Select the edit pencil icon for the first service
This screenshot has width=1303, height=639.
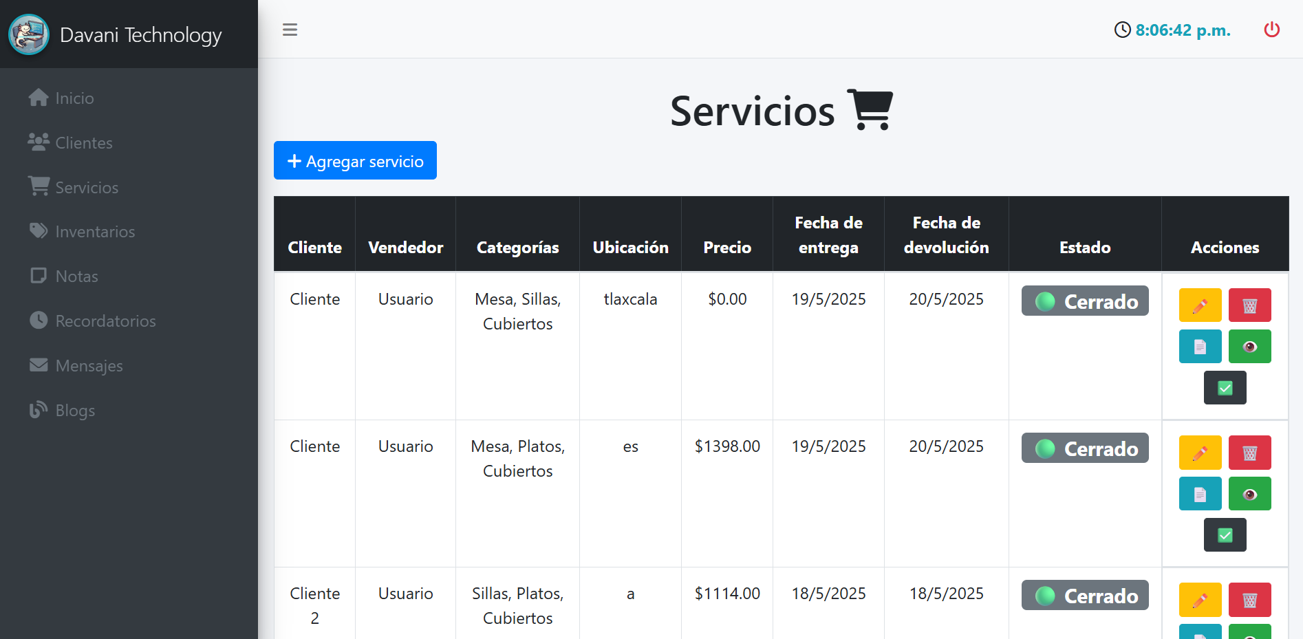pos(1200,305)
